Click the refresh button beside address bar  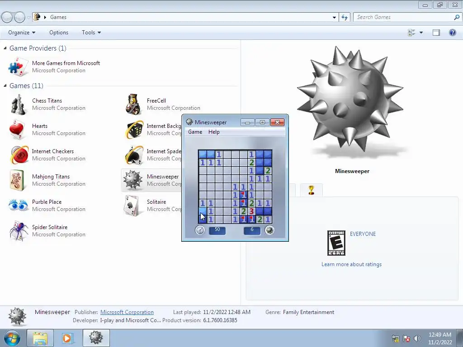coord(344,17)
